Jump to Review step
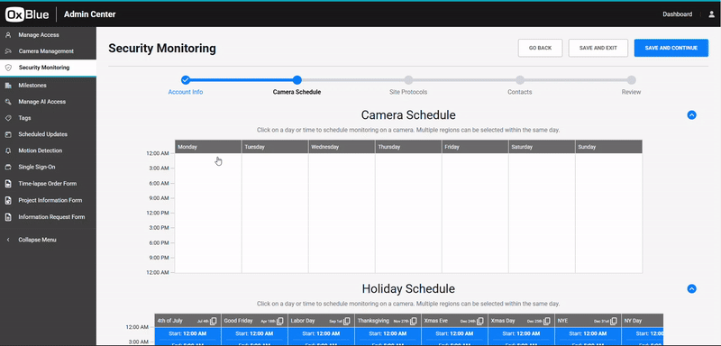Image resolution: width=721 pixels, height=346 pixels. coord(632,80)
